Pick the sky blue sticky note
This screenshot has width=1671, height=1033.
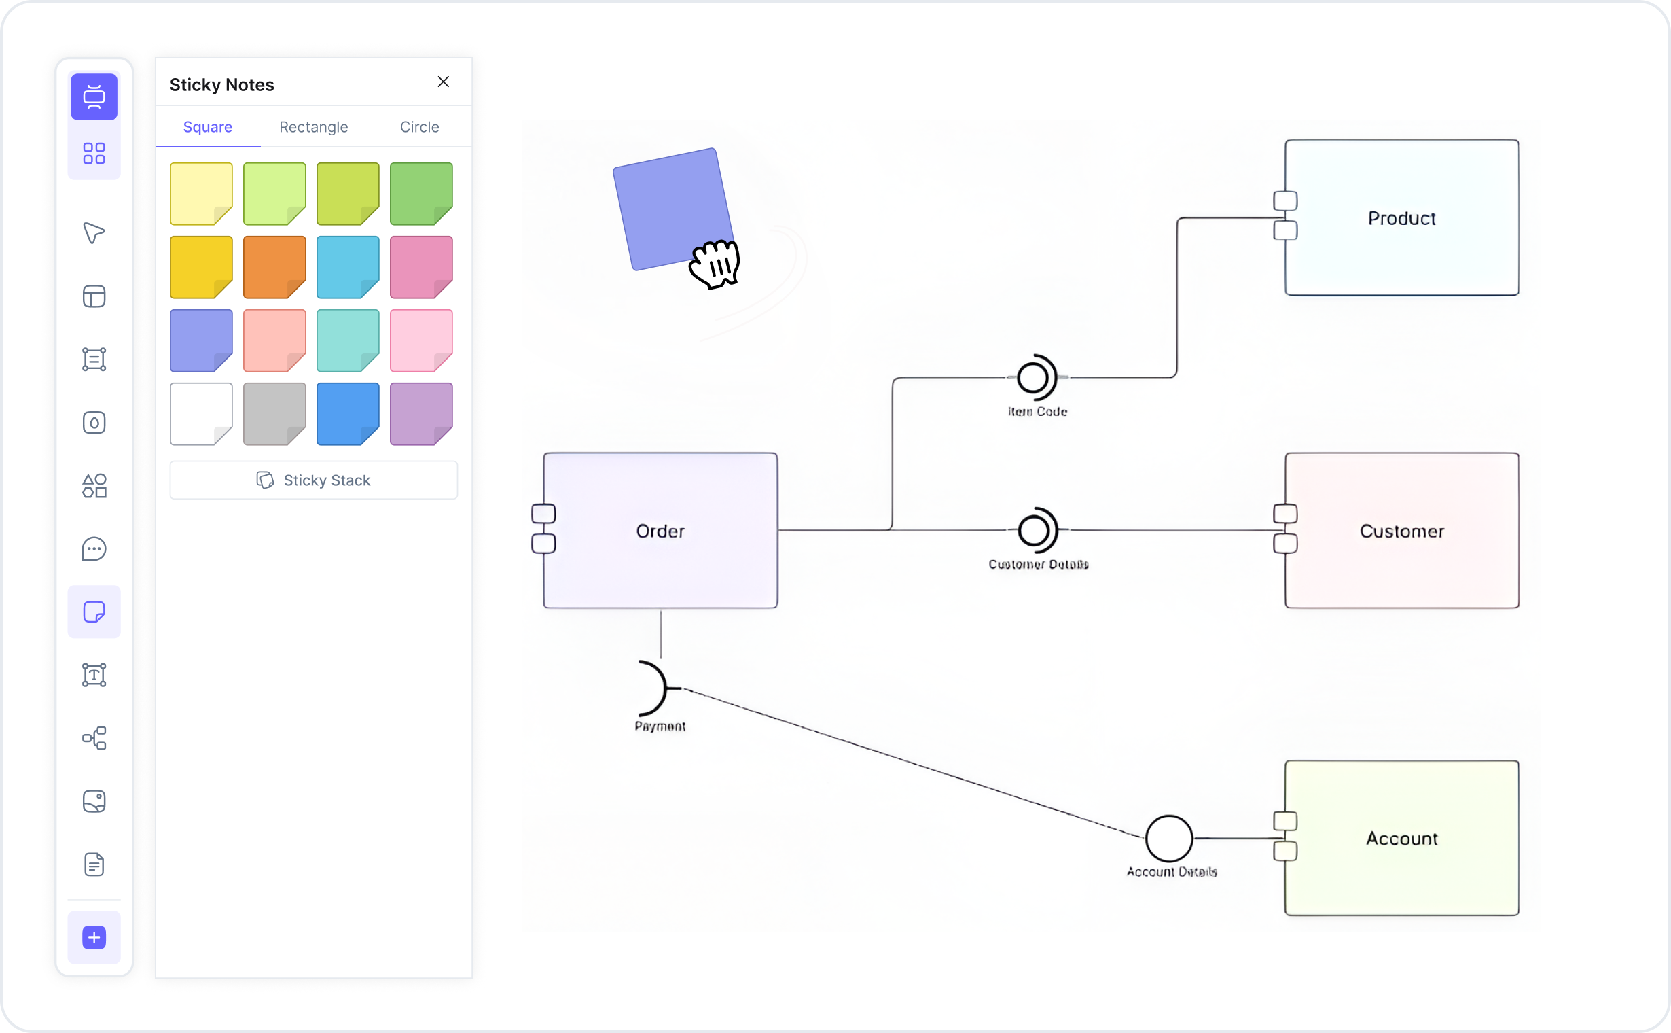click(x=348, y=267)
